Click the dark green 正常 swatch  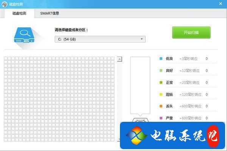[161, 82]
